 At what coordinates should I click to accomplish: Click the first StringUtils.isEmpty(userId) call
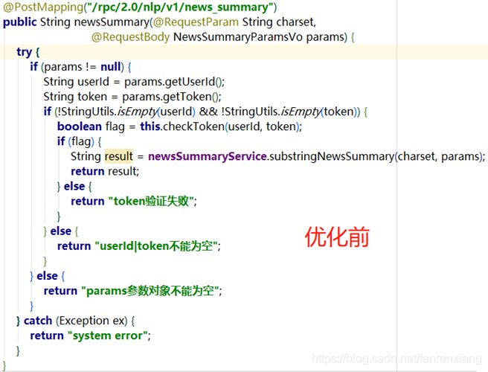coord(128,112)
